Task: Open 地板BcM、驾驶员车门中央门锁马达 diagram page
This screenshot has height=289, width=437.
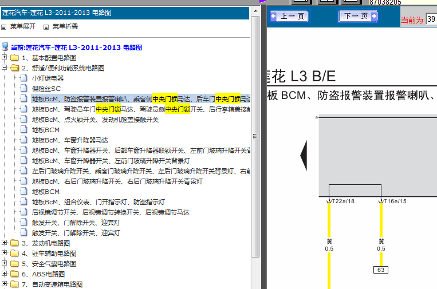Action: click(x=141, y=109)
